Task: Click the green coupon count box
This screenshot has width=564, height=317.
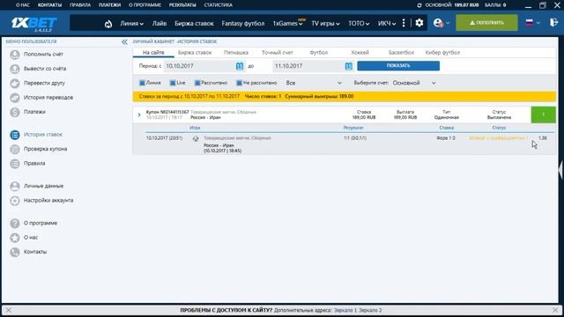Action: click(543, 114)
